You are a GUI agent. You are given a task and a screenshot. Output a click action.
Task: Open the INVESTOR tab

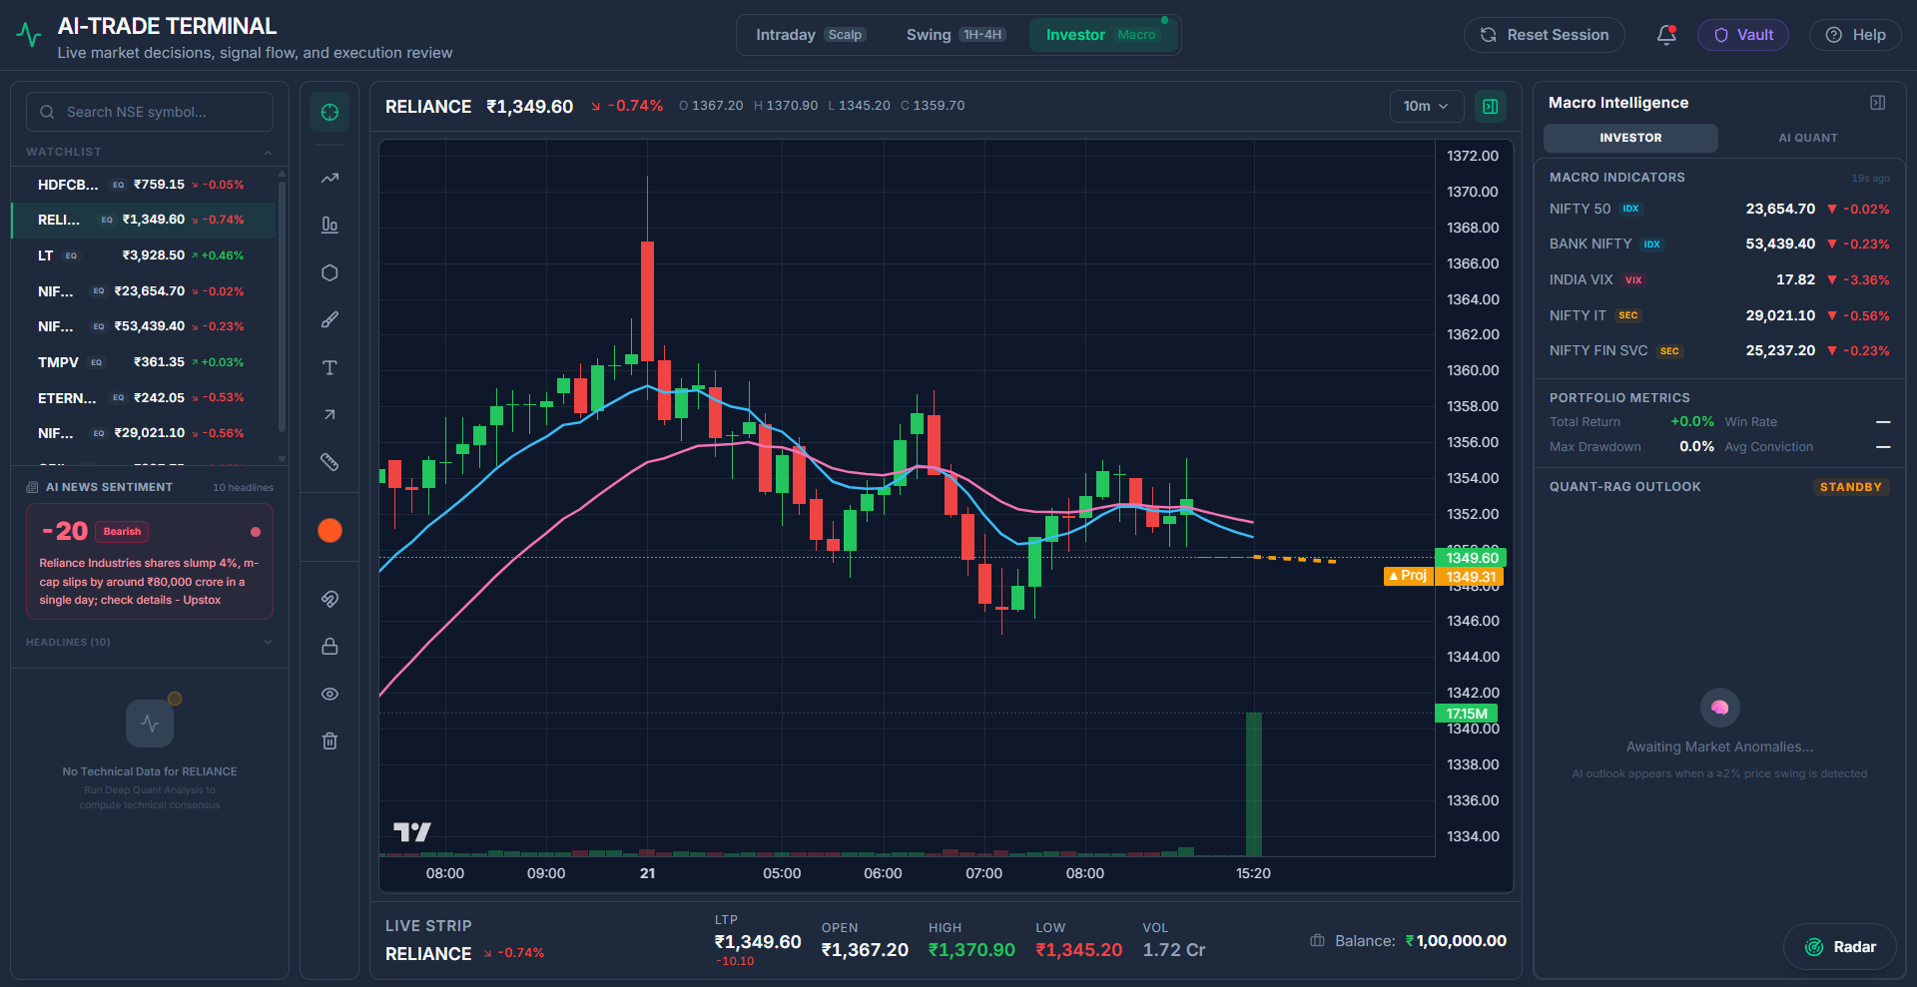coord(1630,138)
